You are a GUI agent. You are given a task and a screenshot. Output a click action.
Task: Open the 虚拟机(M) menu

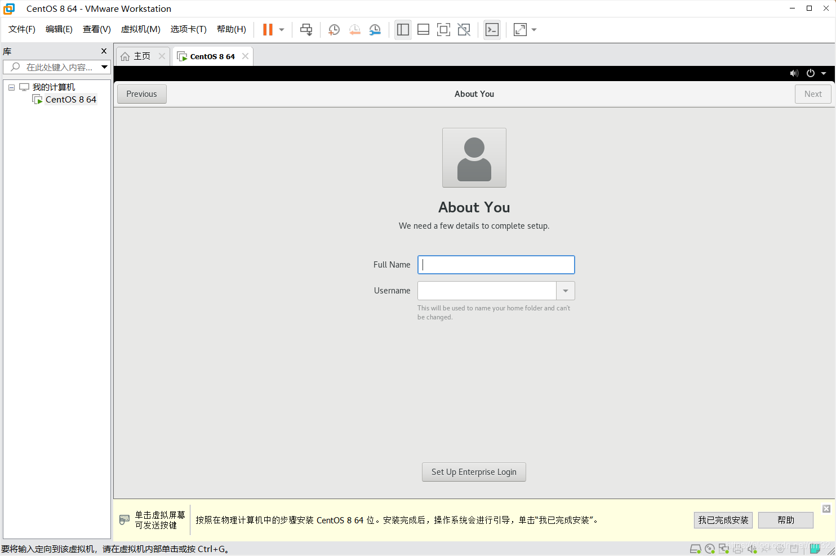[141, 29]
